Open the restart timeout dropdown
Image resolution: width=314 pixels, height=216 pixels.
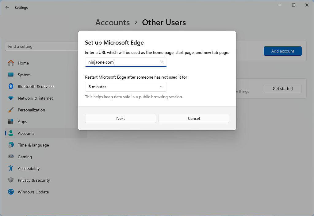click(x=126, y=87)
